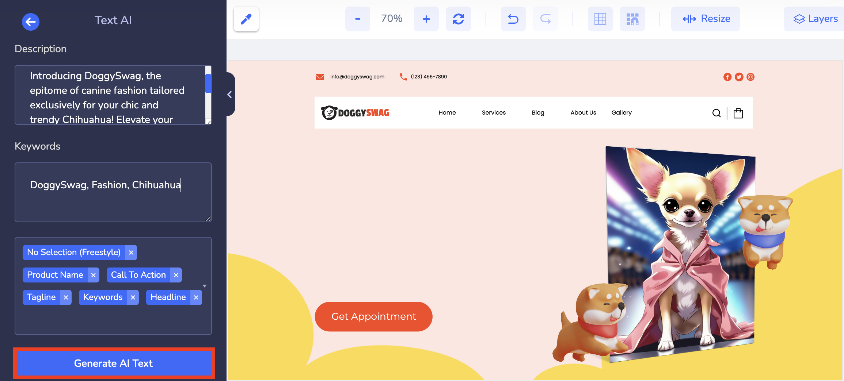Click the redo arrow icon

545,19
